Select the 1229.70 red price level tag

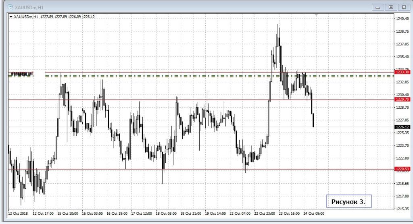click(x=402, y=99)
